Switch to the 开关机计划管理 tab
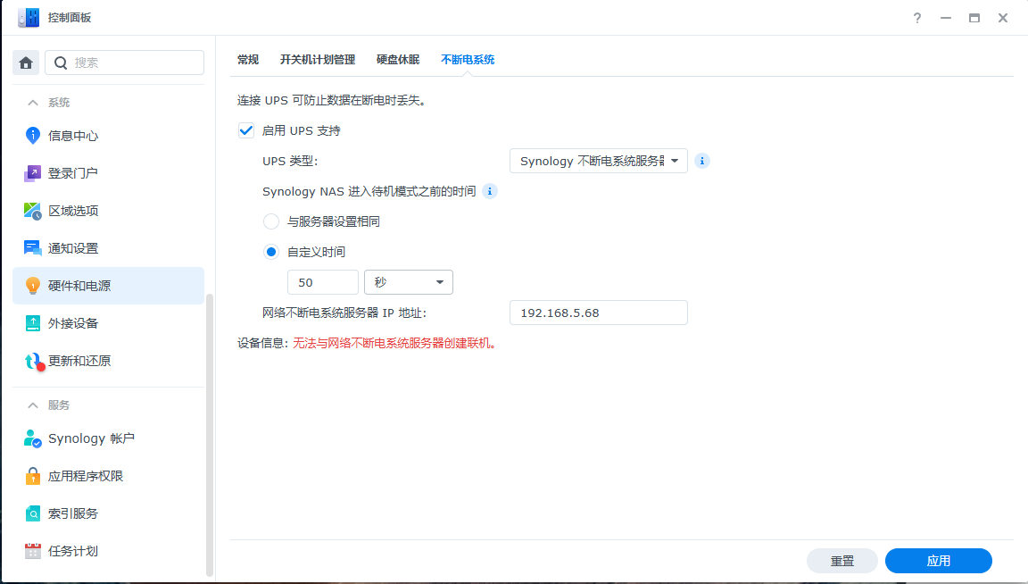Screen dimensions: 1028x584 pyautogui.click(x=317, y=59)
